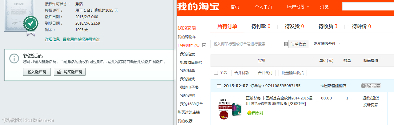Click 合并付款 button
The image size is (394, 125).
242,73
